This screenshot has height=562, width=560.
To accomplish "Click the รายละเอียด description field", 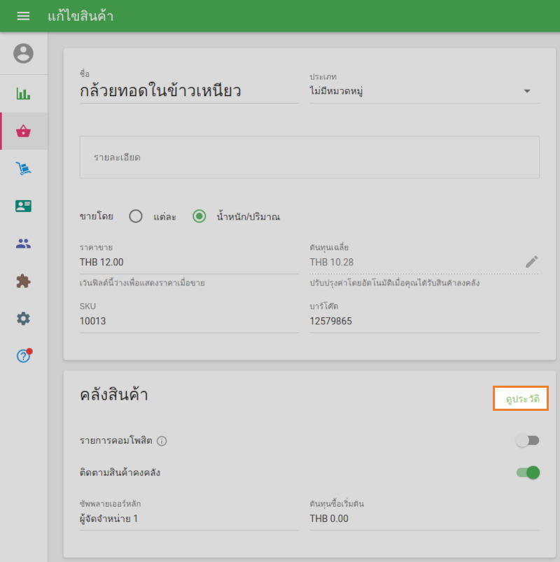I will (309, 157).
